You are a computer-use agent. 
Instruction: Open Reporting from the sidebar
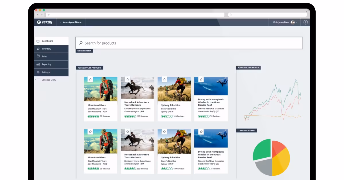(x=51, y=64)
